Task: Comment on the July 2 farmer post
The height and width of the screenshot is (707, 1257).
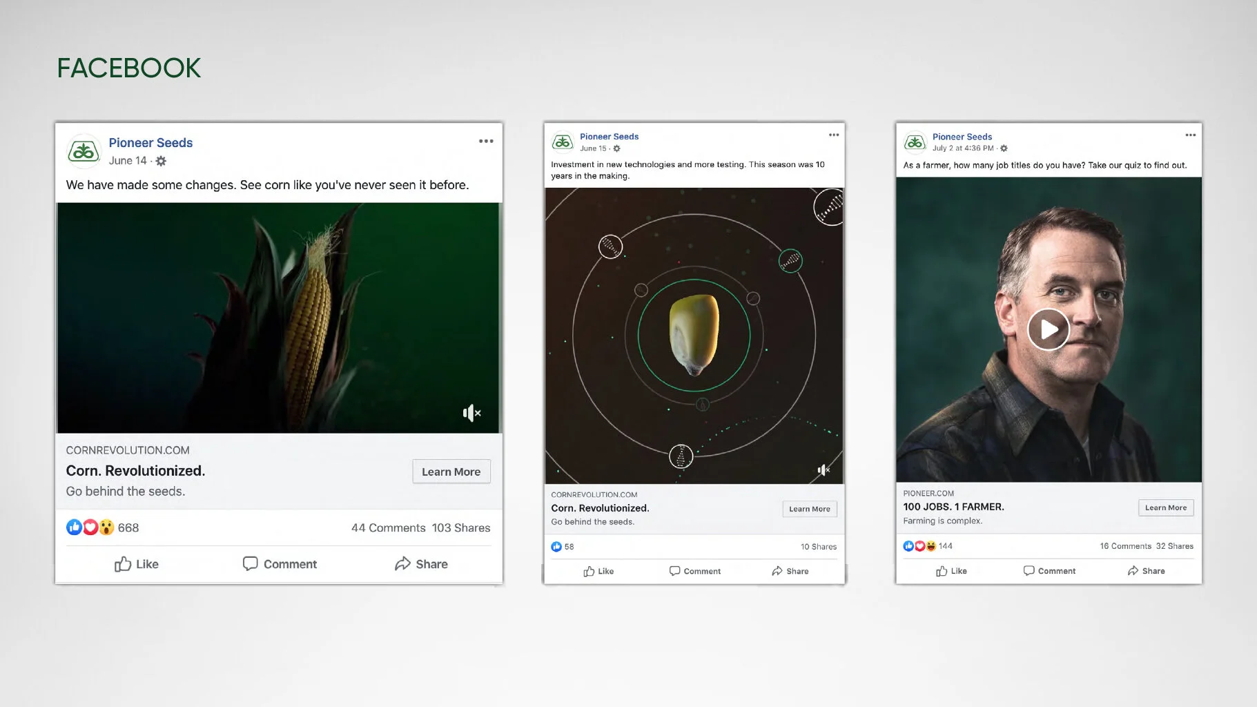Action: 1049,571
